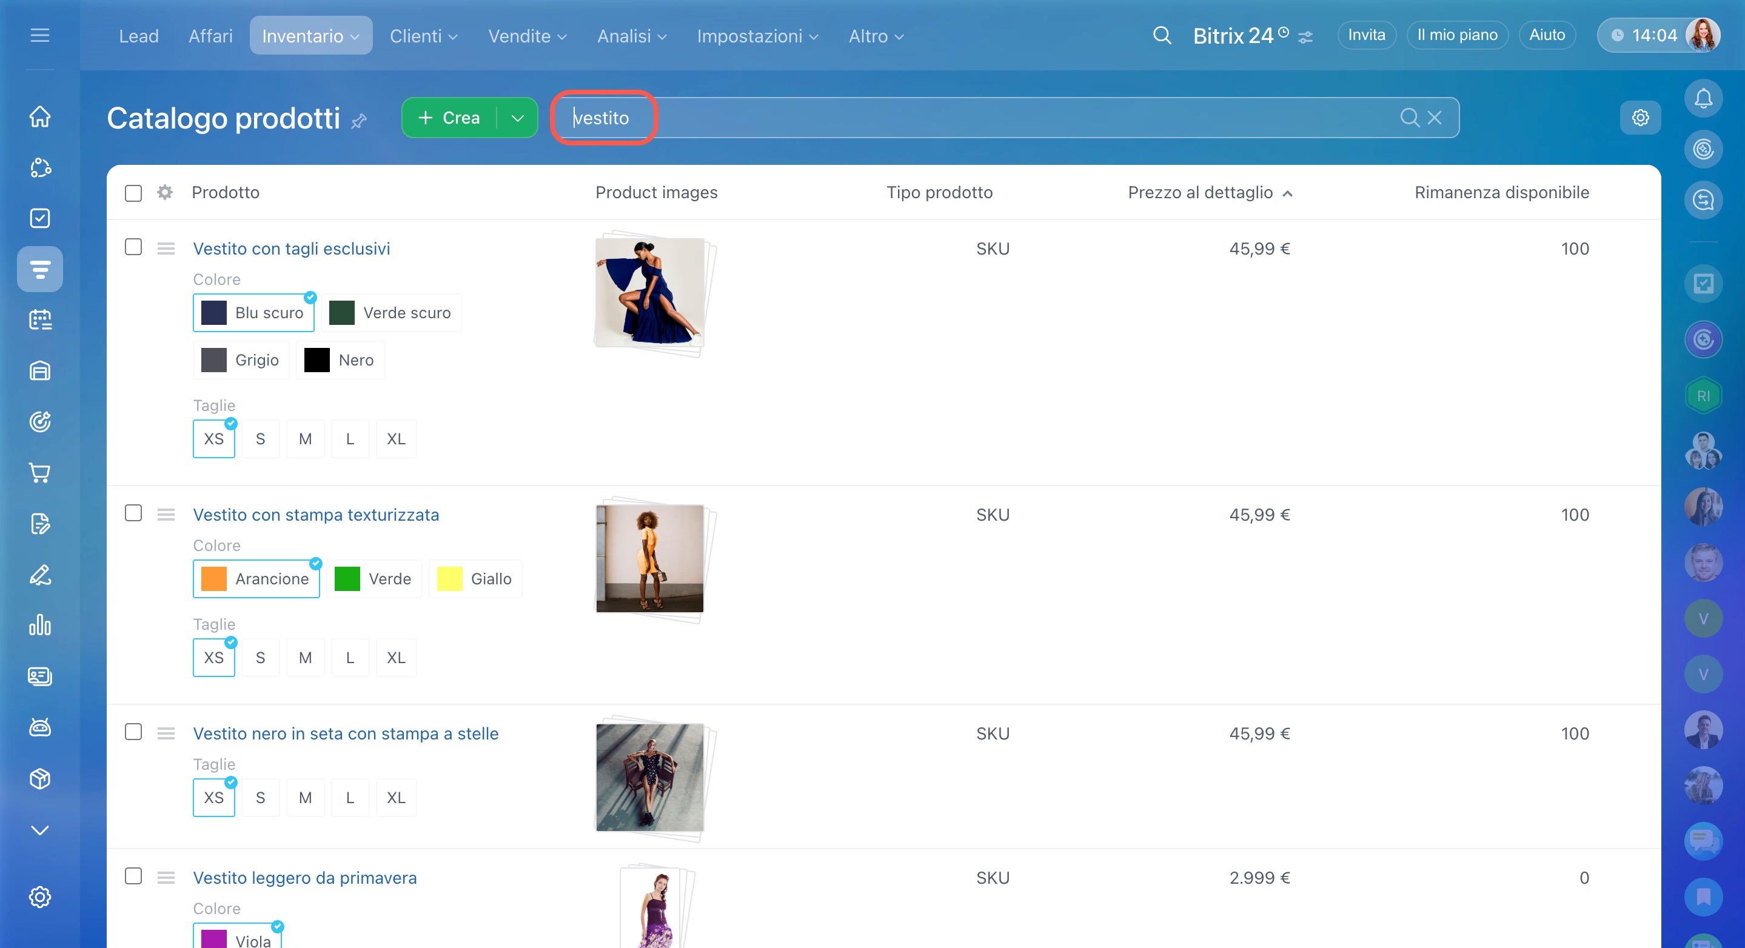Open the home icon in sidebar

(40, 116)
